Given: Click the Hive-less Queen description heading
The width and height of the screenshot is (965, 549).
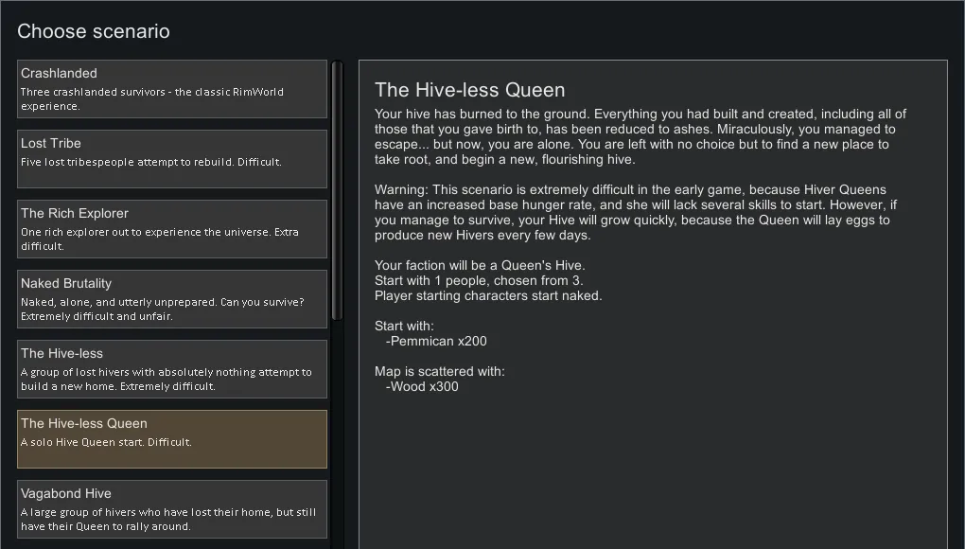Looking at the screenshot, I should 469,90.
